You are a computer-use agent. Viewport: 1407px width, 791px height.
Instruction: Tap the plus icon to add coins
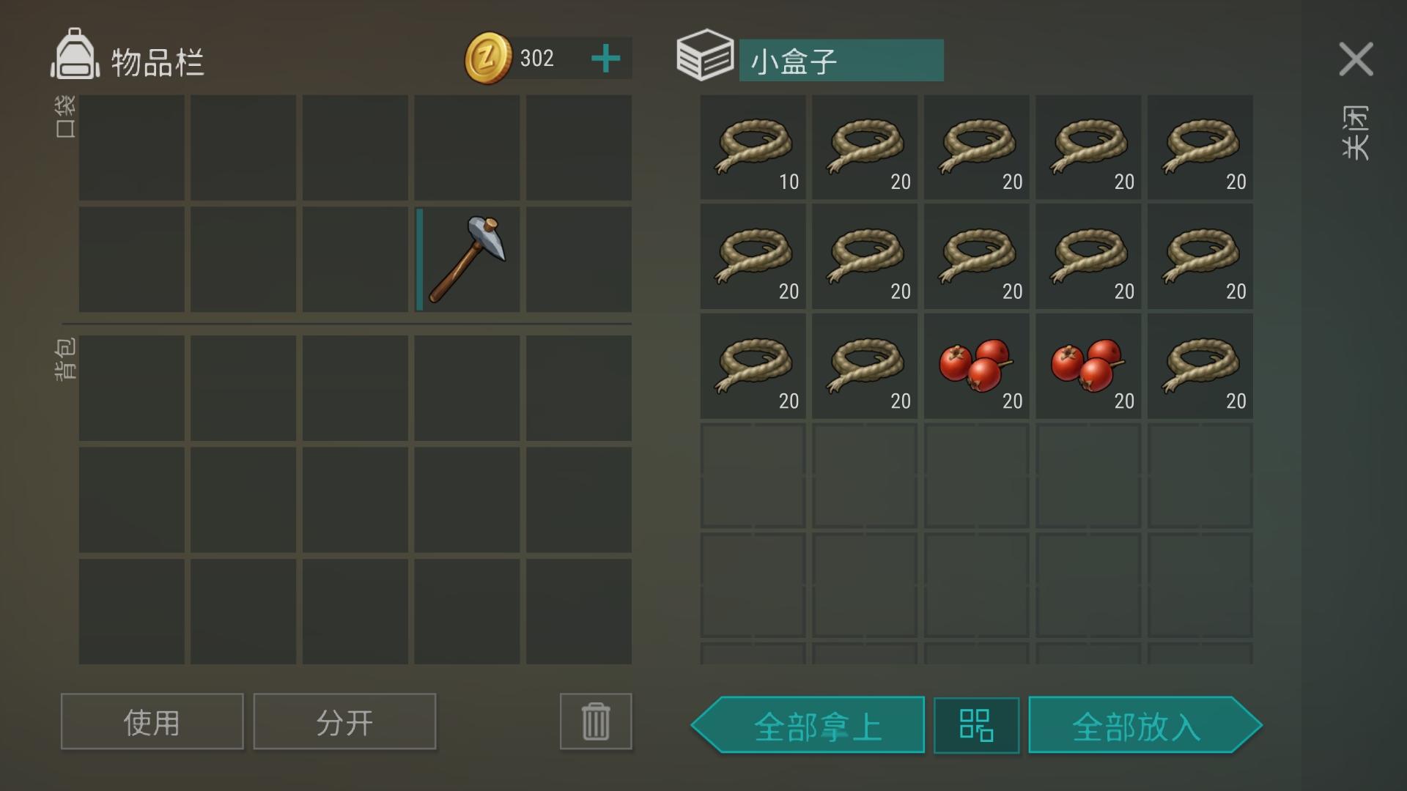[x=605, y=59]
